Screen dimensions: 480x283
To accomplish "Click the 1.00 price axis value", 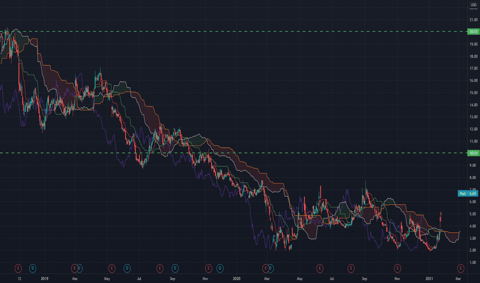I will tap(473, 262).
